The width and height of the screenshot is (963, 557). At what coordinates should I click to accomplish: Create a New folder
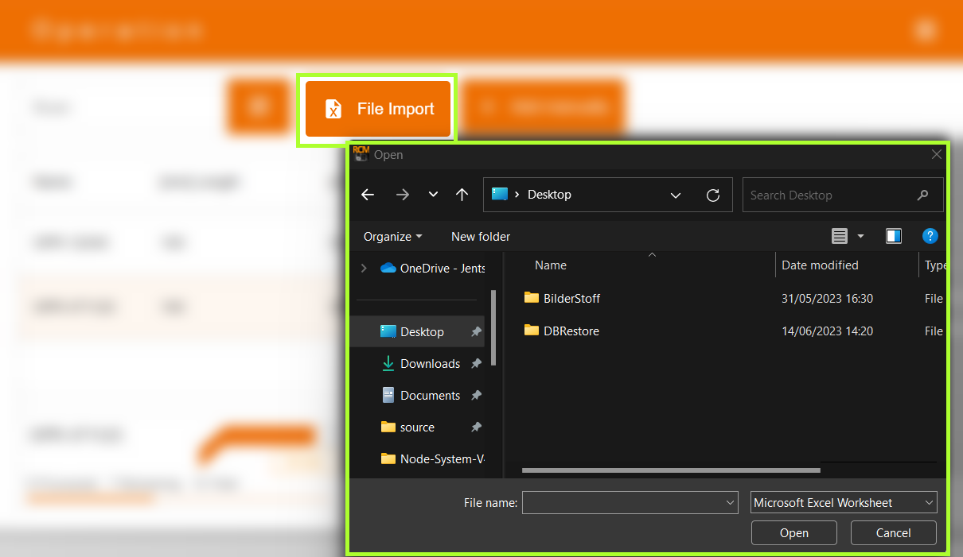(x=481, y=237)
